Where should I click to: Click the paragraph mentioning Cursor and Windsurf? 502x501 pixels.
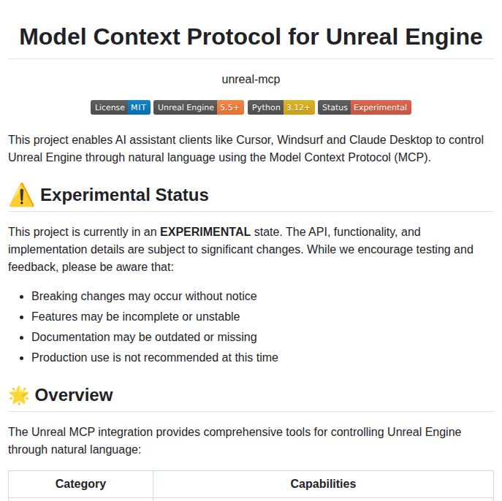[246, 149]
